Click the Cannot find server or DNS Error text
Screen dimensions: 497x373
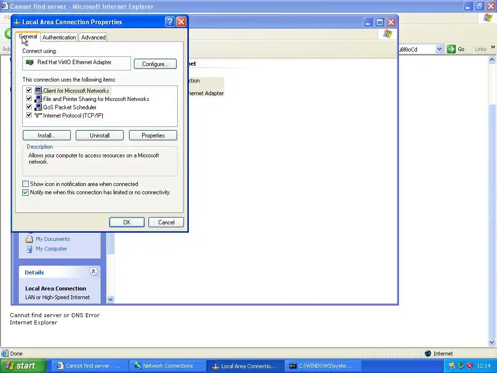54,315
